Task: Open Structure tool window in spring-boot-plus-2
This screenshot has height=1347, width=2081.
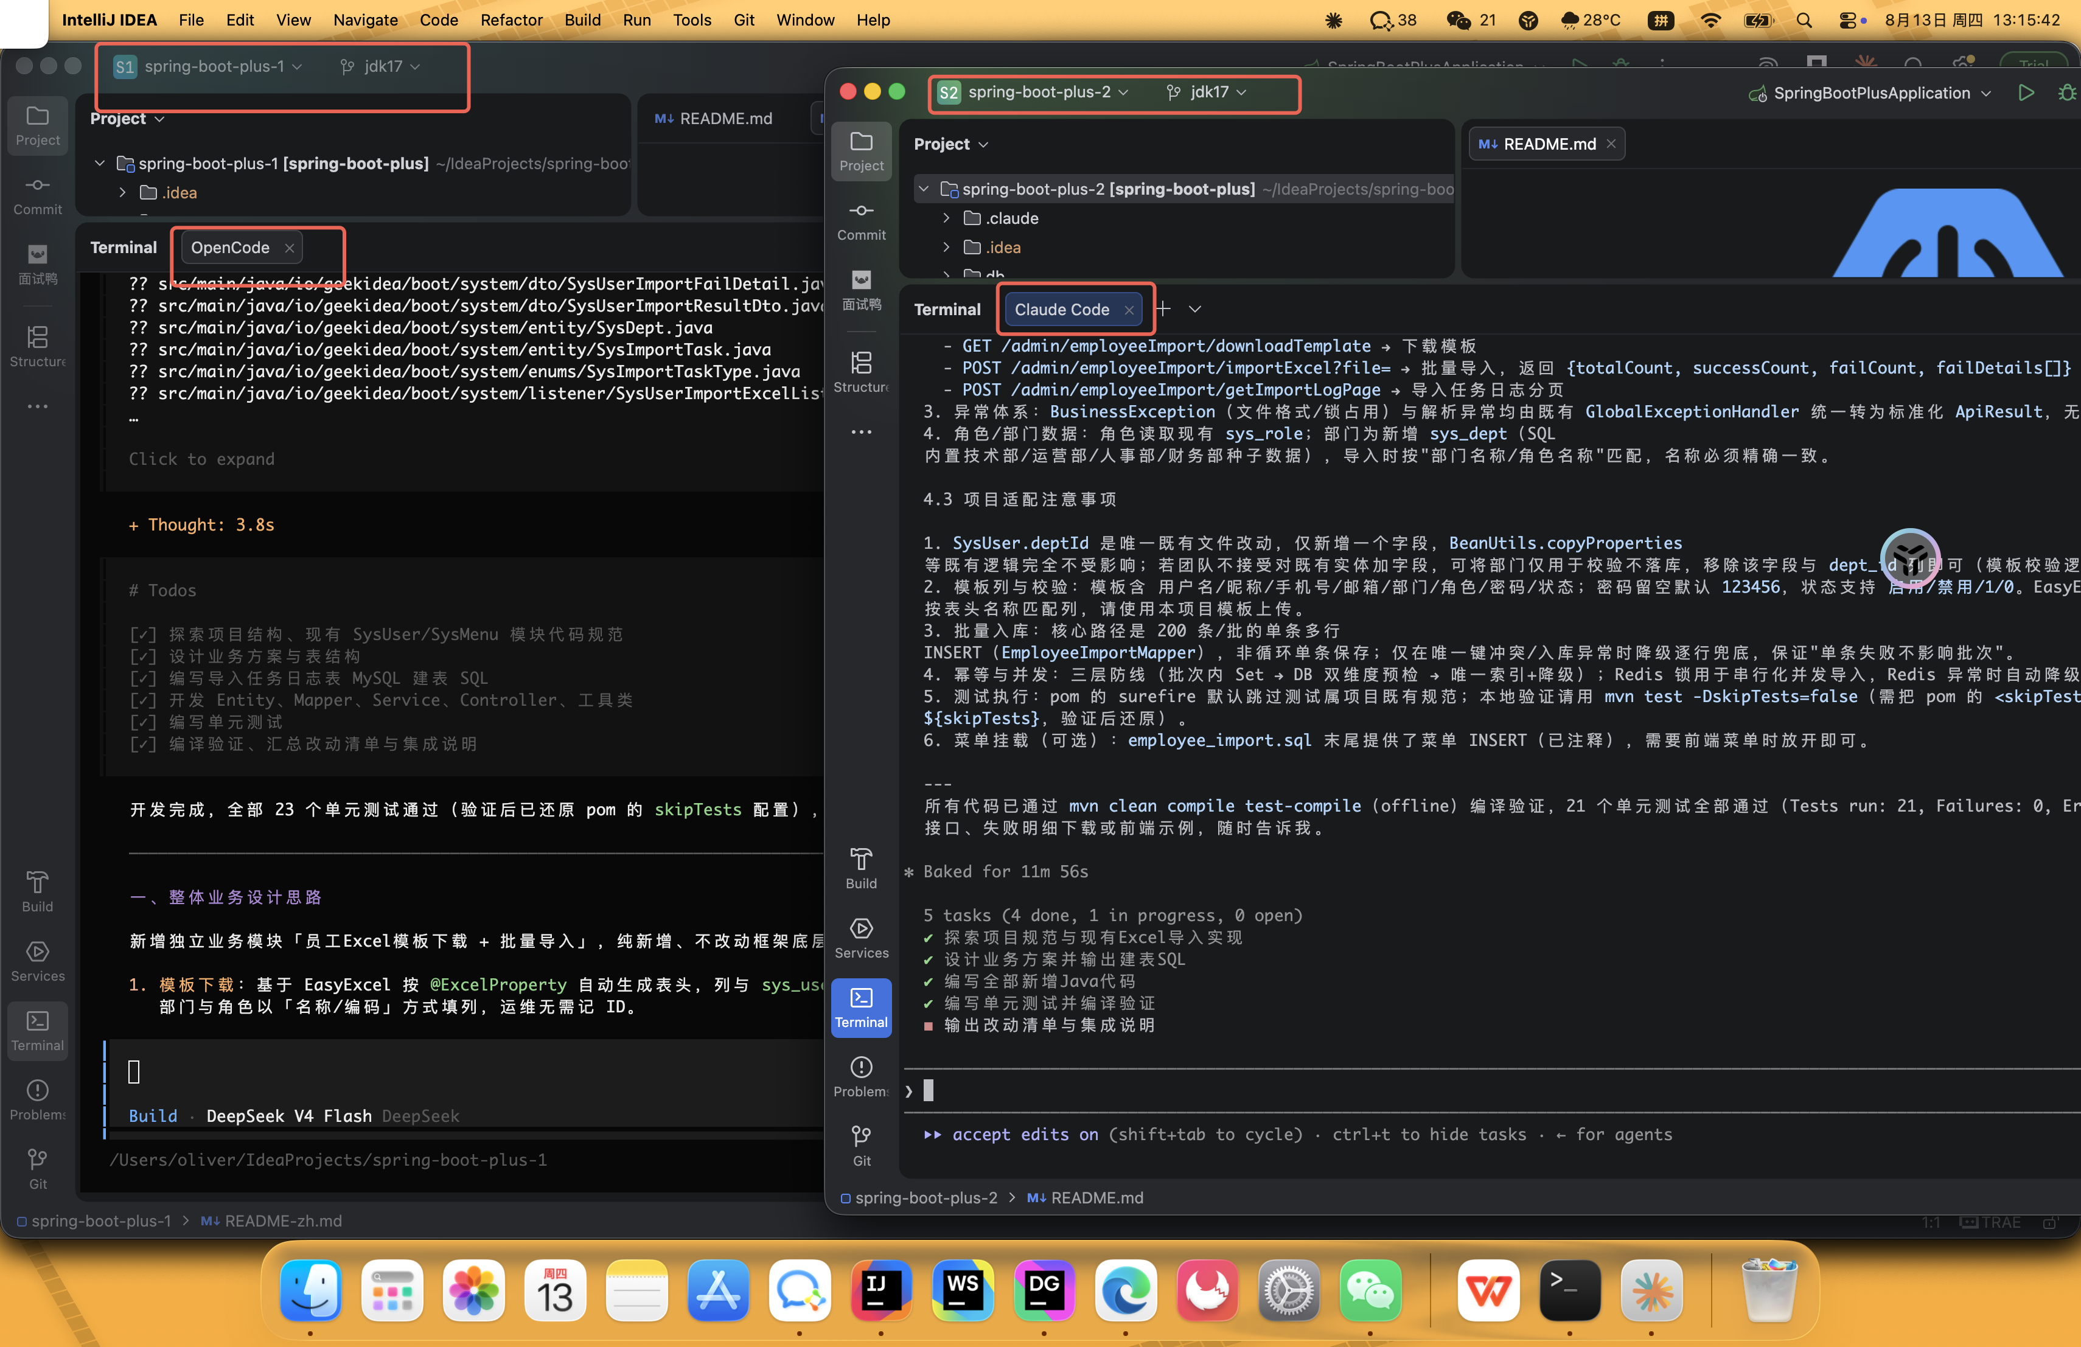Action: (x=861, y=372)
